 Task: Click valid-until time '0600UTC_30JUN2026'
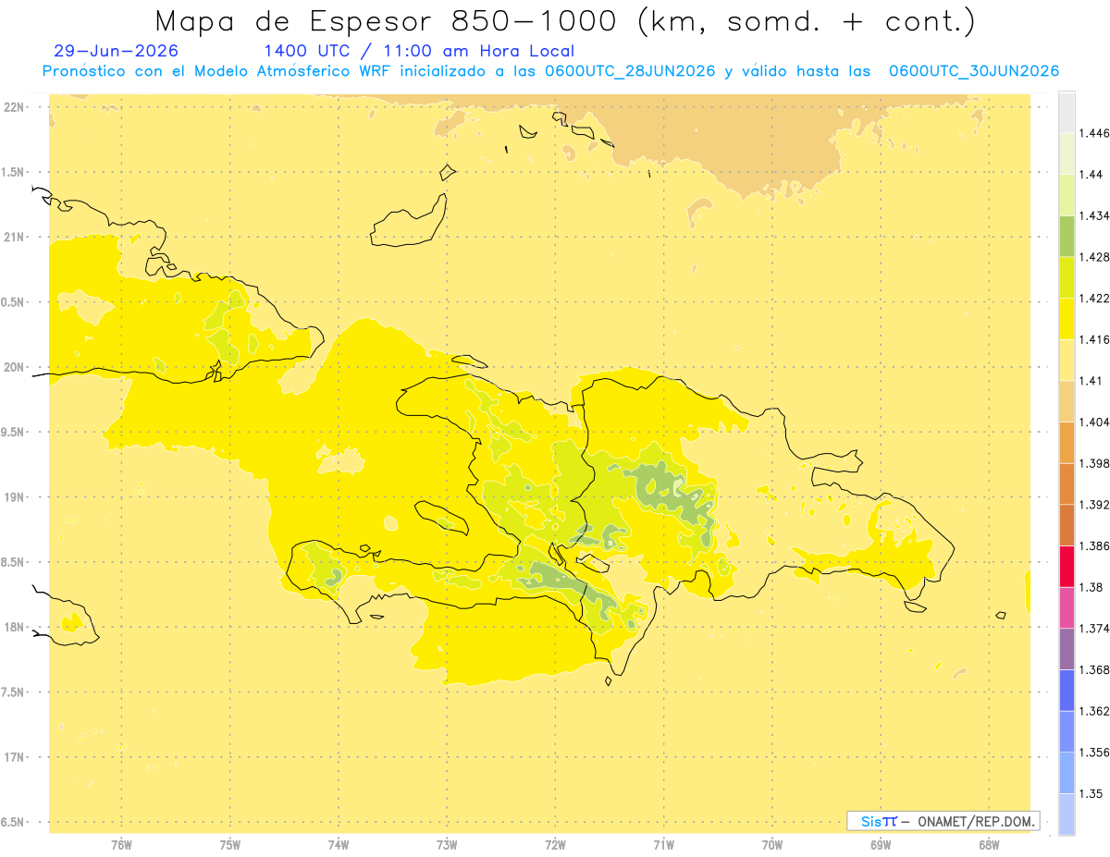(x=973, y=71)
